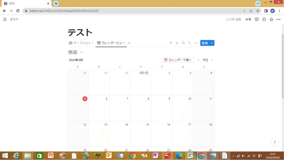
Task: Add a new database view
Action: pyautogui.click(x=129, y=43)
